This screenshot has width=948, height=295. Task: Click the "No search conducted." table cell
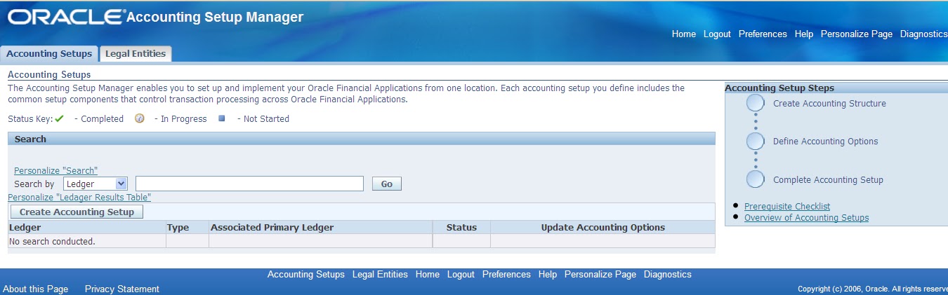coord(86,241)
